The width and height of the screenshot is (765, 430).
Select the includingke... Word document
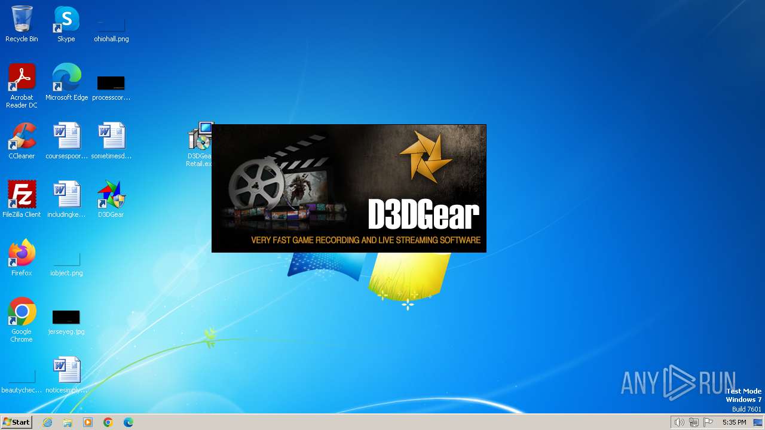[66, 199]
